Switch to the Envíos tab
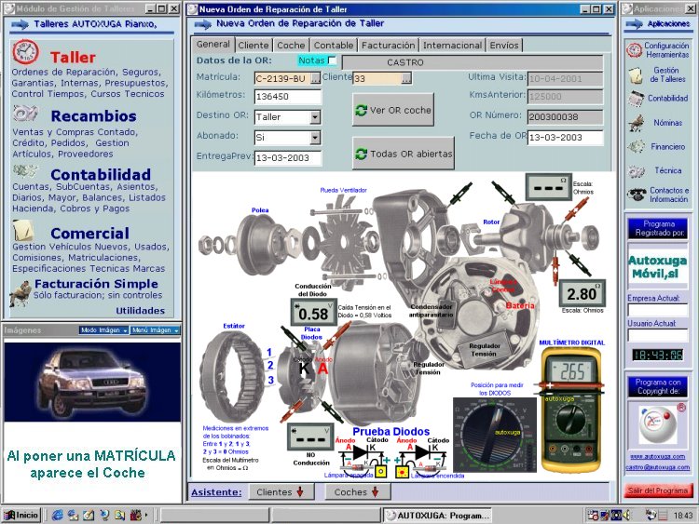 (x=504, y=45)
